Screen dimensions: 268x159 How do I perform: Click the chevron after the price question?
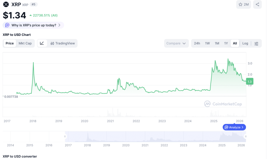tap(59, 25)
